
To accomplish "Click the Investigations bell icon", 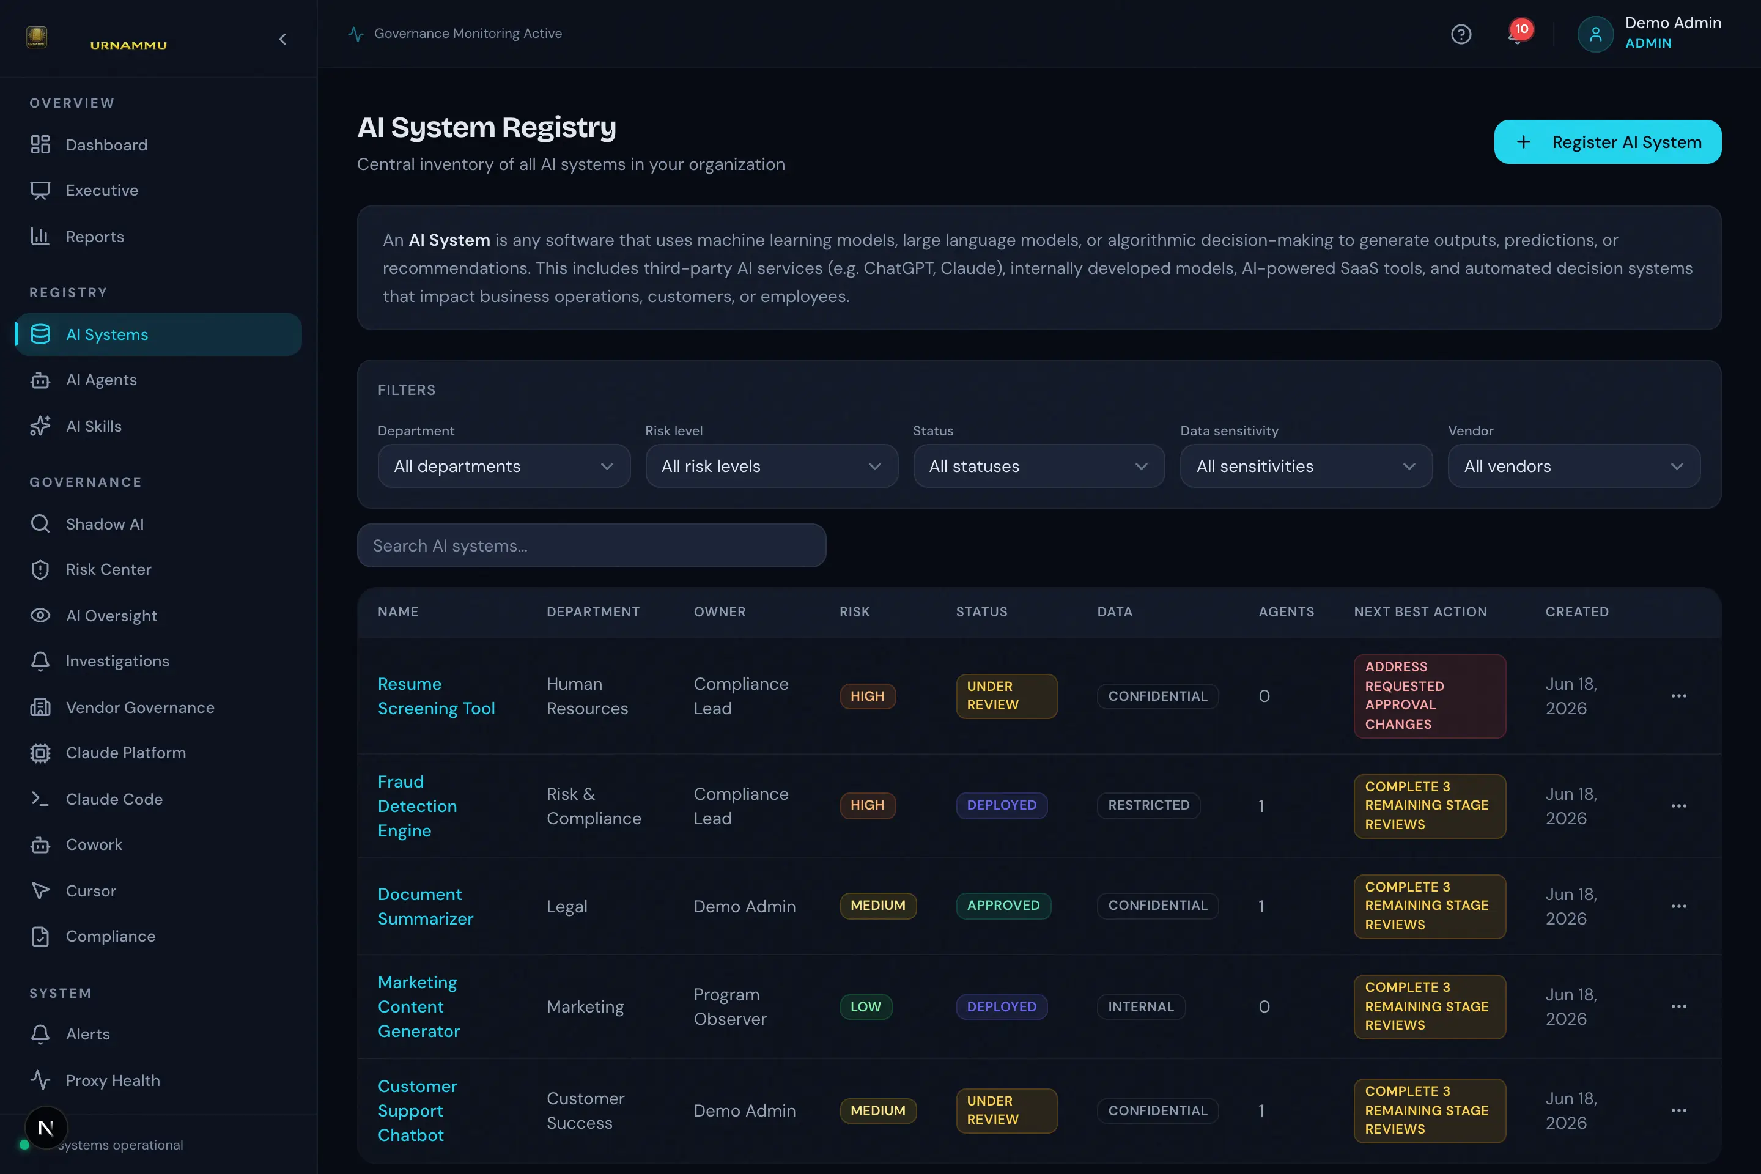I will coord(40,661).
